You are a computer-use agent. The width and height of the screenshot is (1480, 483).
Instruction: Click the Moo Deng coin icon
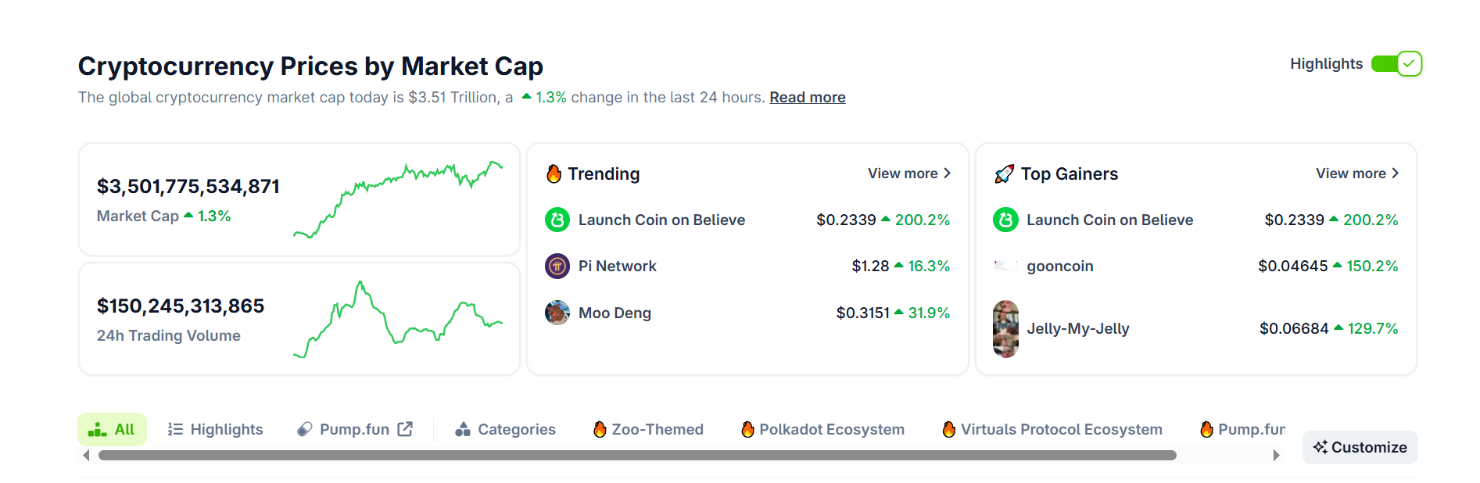[557, 313]
